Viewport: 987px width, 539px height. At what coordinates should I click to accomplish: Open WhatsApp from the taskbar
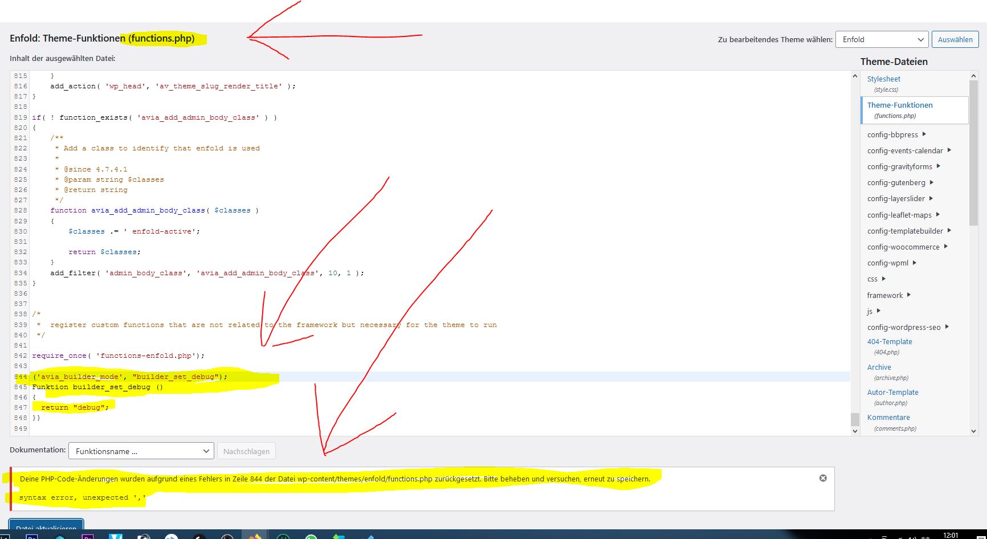[311, 536]
